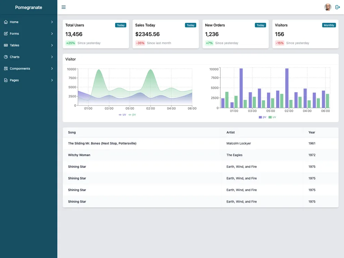
Task: Click the logout icon in header
Action: (337, 7)
